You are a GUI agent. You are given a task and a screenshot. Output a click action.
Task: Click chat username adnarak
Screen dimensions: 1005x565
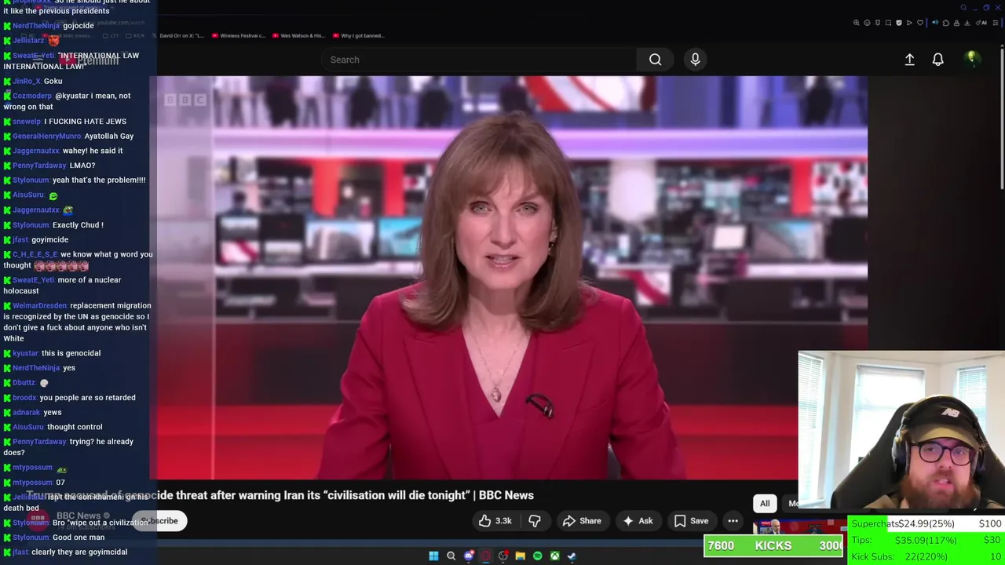[27, 413]
